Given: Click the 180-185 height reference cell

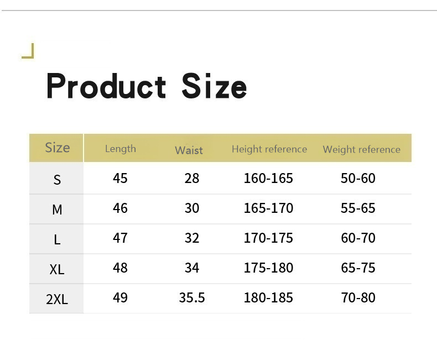Looking at the screenshot, I should 268,297.
